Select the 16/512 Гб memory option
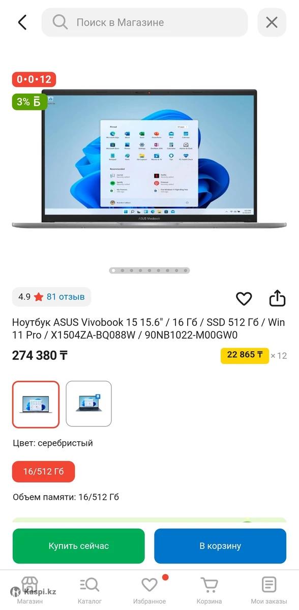The image size is (299, 610). [x=44, y=471]
